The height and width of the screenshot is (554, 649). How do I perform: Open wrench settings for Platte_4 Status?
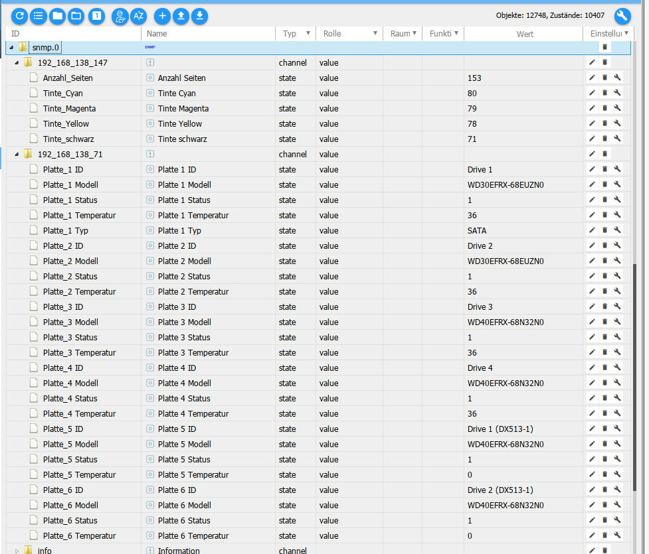coord(617,398)
